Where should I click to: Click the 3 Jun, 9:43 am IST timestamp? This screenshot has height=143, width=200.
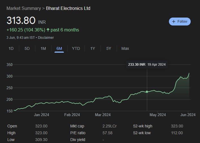[21, 38]
